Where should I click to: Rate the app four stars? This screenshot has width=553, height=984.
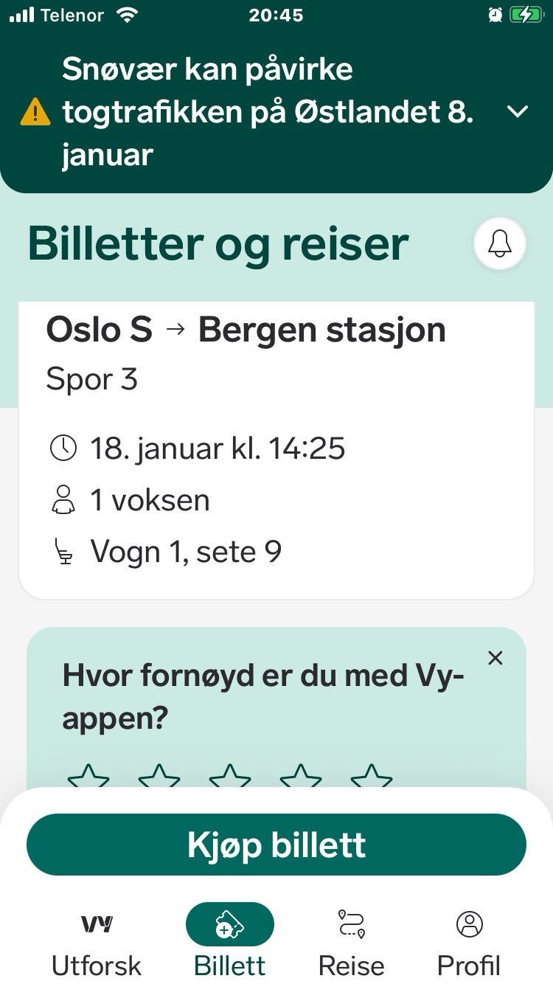pyautogui.click(x=301, y=777)
